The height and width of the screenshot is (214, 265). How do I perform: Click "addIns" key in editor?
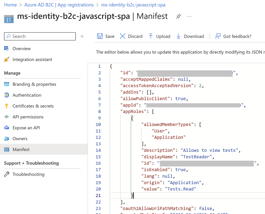131,92
